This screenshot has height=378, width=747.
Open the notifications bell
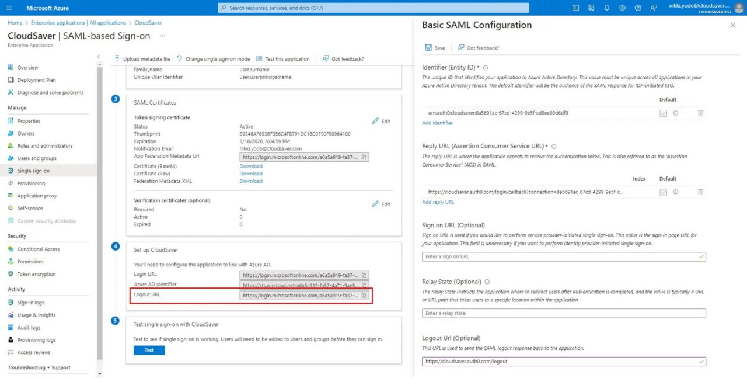point(607,8)
